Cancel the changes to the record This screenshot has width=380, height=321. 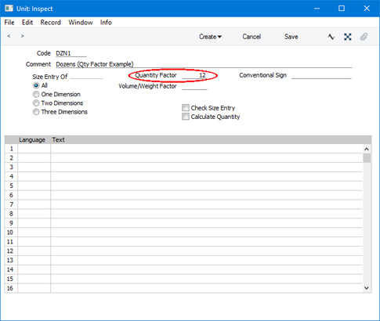[252, 37]
